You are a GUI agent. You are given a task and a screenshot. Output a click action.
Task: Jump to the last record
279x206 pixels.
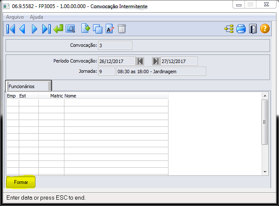coord(46,29)
